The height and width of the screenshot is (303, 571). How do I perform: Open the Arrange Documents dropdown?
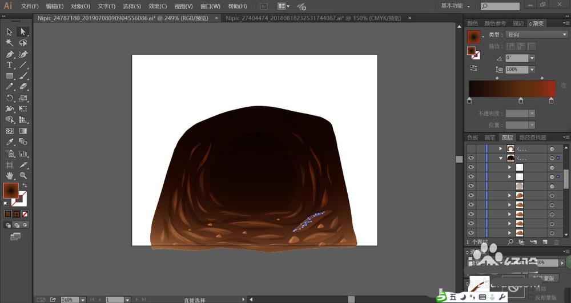283,6
